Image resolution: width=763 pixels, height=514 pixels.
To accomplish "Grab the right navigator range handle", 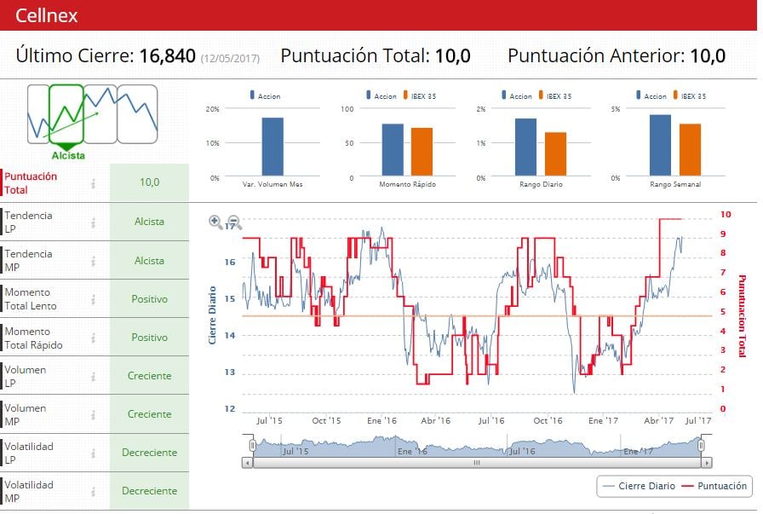I will click(x=701, y=445).
